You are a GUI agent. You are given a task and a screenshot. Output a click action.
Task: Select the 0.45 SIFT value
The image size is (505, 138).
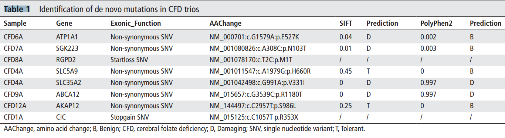pos(346,71)
